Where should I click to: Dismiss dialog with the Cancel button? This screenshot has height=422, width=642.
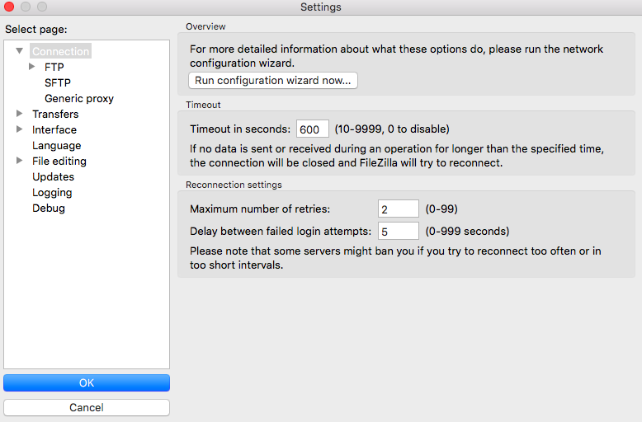(87, 407)
